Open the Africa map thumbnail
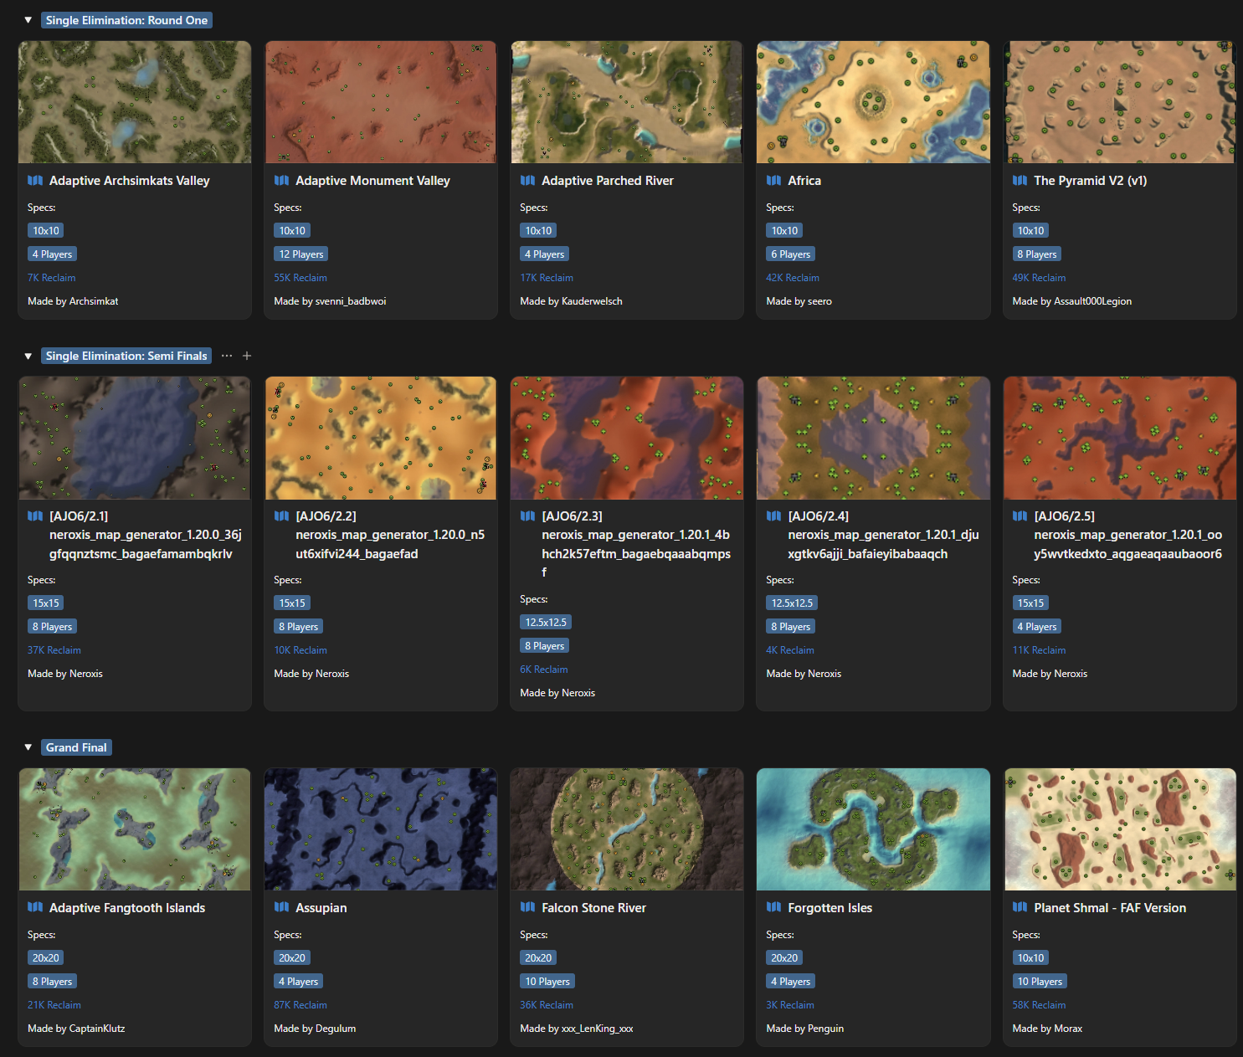The image size is (1243, 1057). [873, 102]
